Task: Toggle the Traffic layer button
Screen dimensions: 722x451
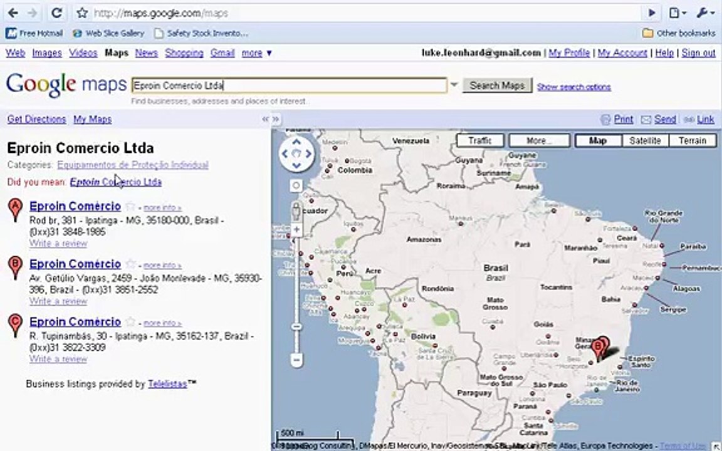Action: point(480,140)
